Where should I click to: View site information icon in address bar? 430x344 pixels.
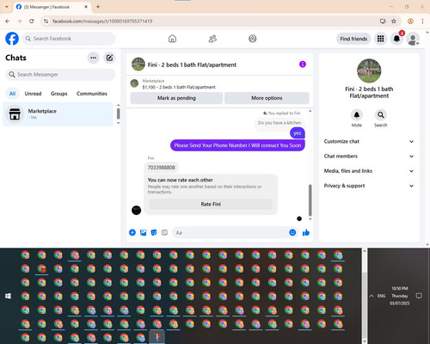[46, 21]
